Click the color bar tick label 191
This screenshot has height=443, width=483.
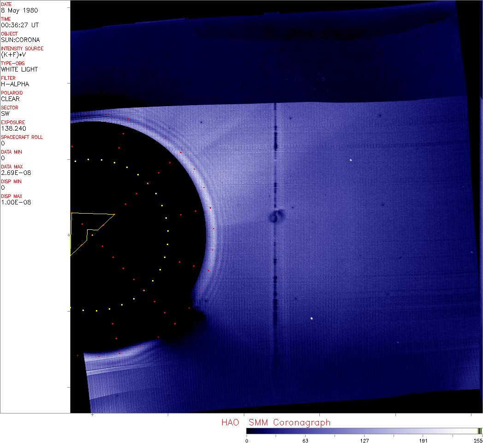[423, 440]
